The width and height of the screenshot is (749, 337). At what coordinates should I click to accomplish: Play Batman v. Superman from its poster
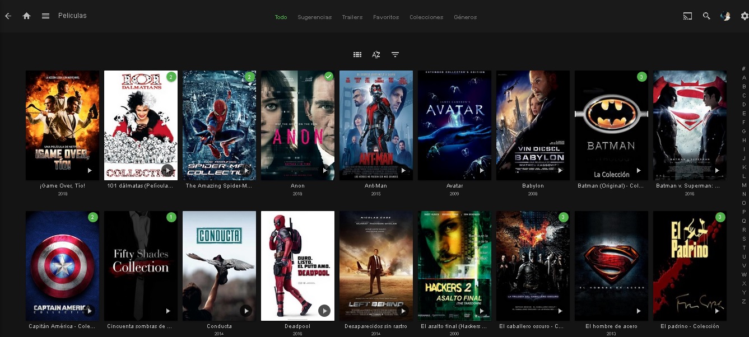[x=717, y=170]
